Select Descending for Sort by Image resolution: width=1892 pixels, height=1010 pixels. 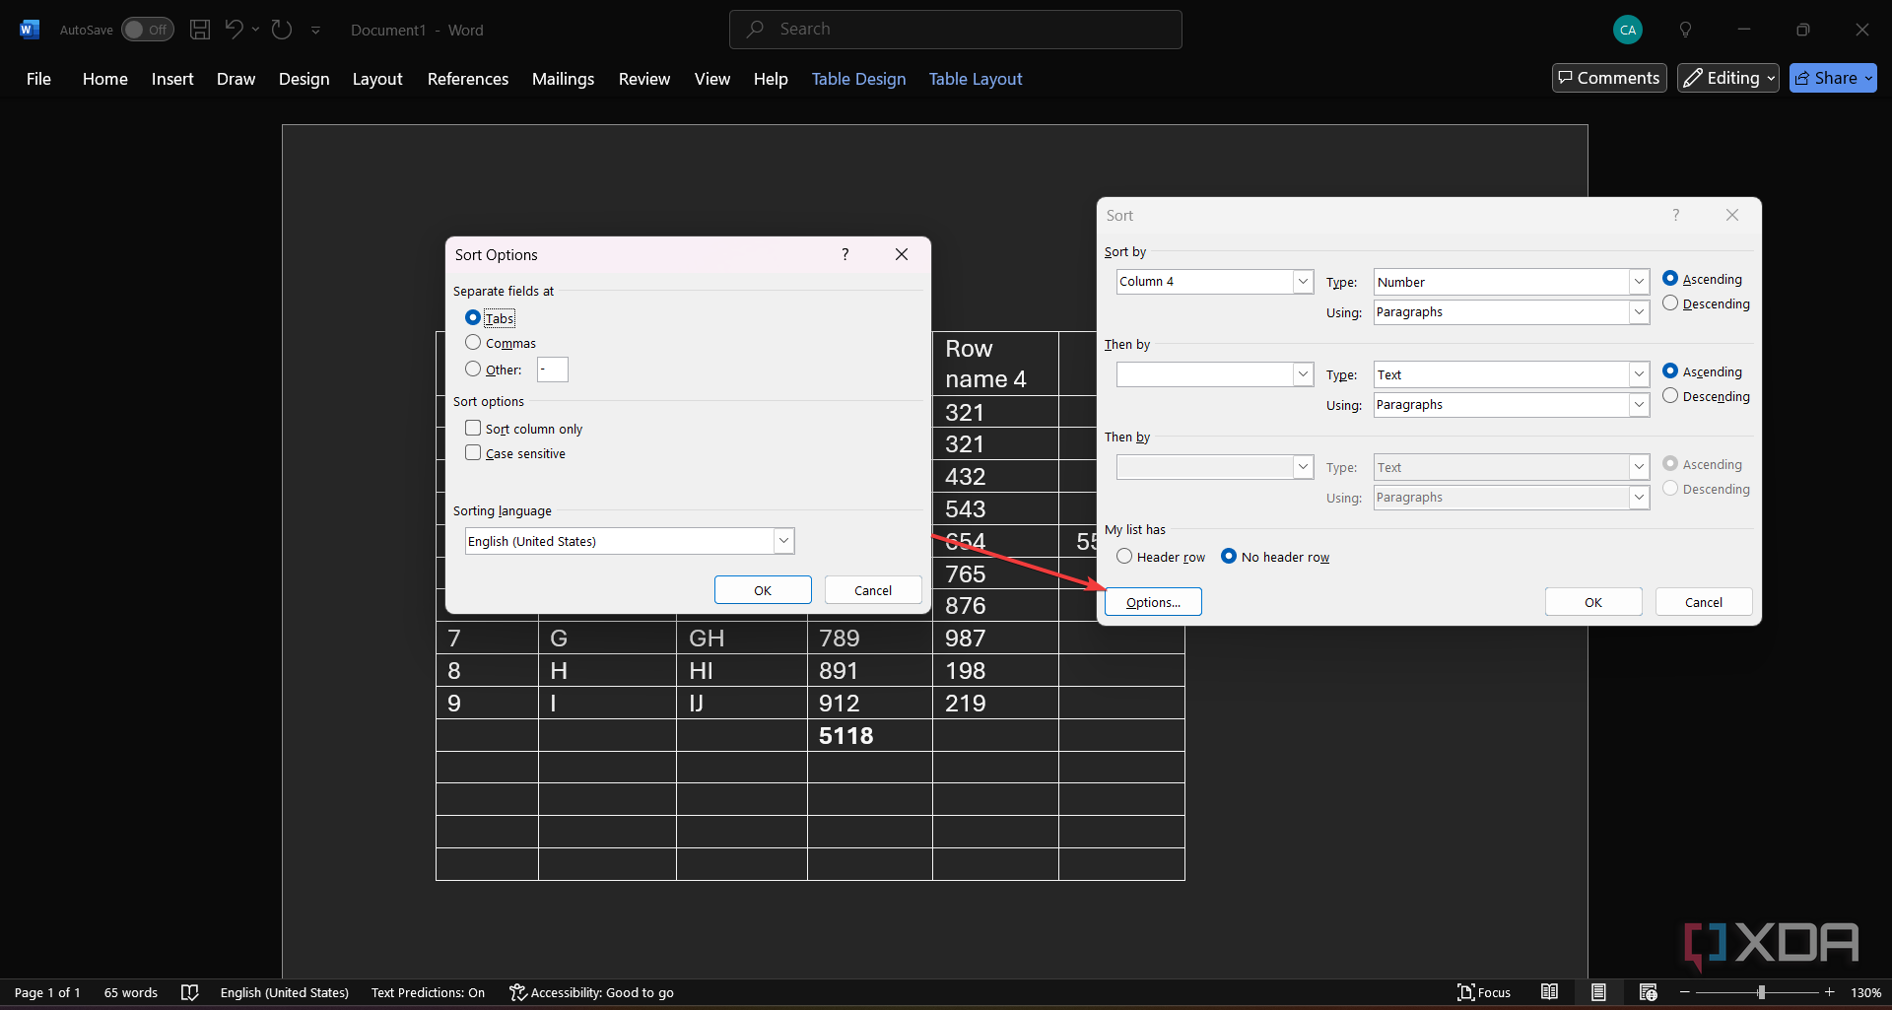(1670, 303)
